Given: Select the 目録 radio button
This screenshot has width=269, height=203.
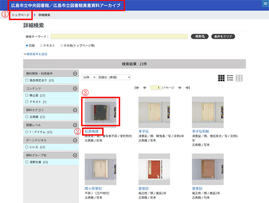Looking at the screenshot, I should [27, 46].
